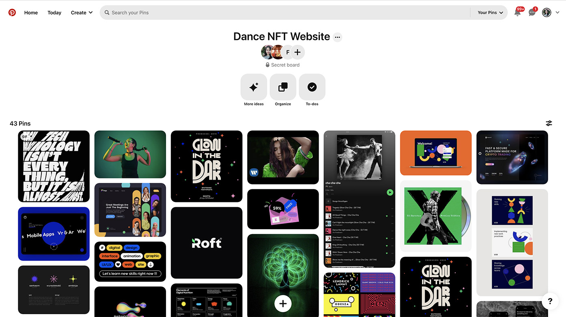This screenshot has width=566, height=317.
Task: Click the More ideas sparkle icon
Action: coord(254,87)
